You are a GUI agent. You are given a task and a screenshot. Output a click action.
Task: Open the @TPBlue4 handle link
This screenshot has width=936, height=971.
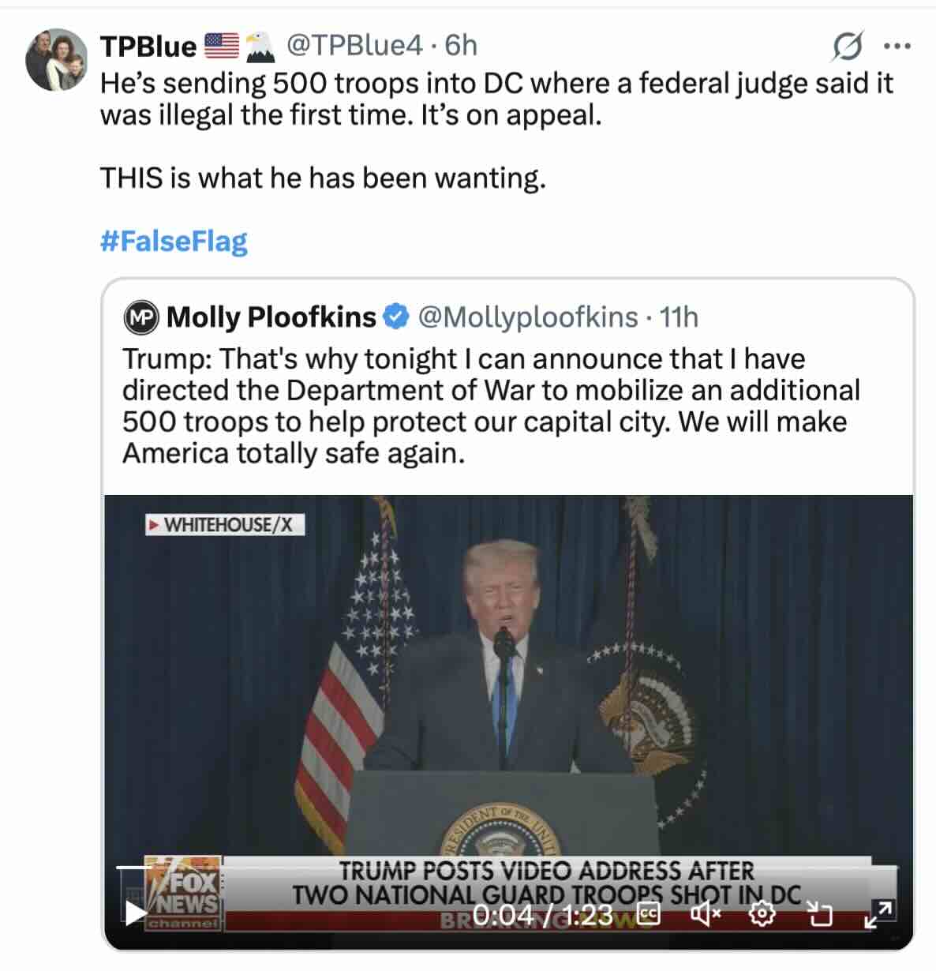(354, 46)
